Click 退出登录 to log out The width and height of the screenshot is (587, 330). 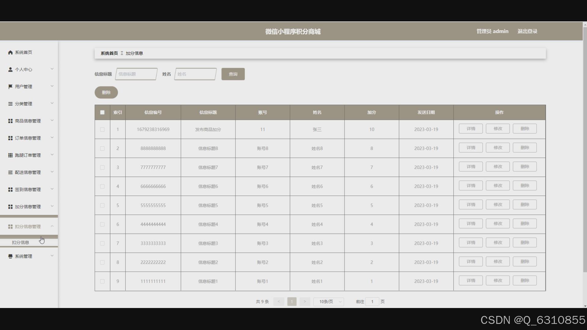(x=527, y=31)
